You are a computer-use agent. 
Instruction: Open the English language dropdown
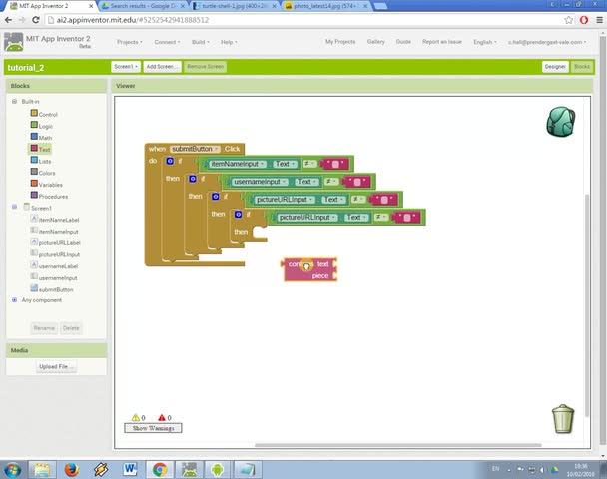point(484,42)
